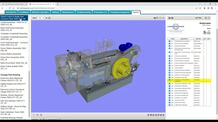Viewport: 218px width, 122px height.
Task: Click the plain envelope spares icon
Action: coord(209,33)
